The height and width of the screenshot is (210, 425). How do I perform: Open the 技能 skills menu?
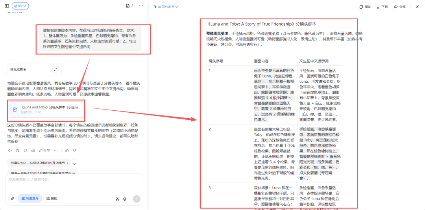(52, 199)
